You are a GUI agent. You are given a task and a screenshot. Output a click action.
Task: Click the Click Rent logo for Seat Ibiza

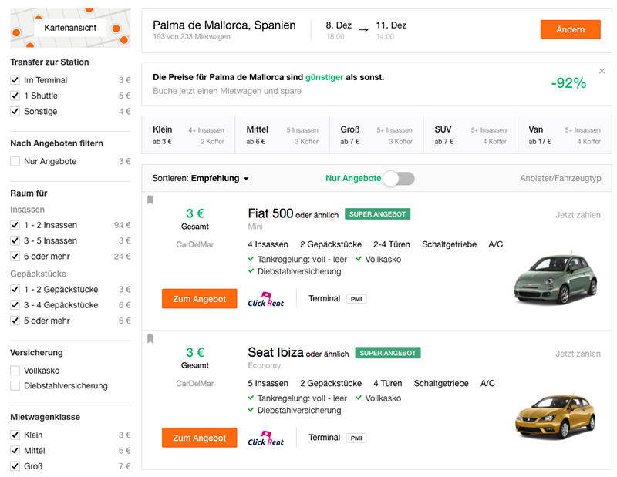265,438
